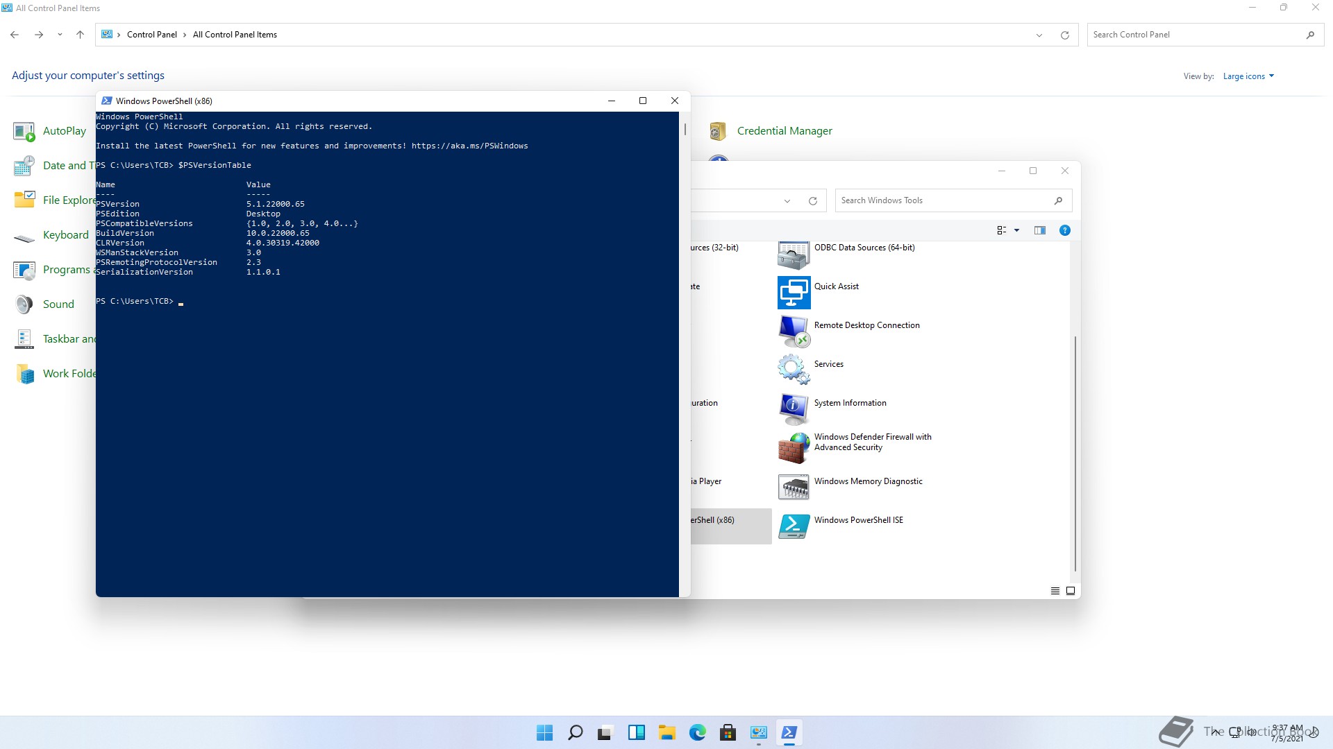This screenshot has width=1333, height=749.
Task: Expand the breadcrumb chevron after Control Panel
Action: tap(185, 35)
